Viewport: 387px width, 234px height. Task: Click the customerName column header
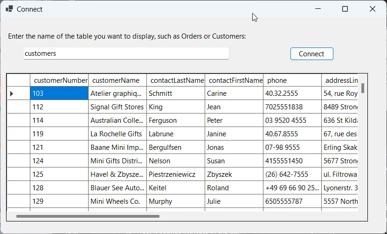[117, 80]
